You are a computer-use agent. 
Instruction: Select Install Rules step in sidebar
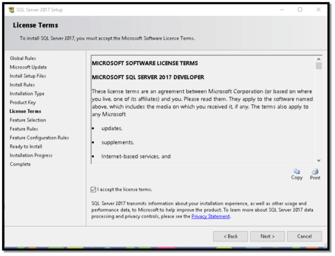pyautogui.click(x=22, y=85)
